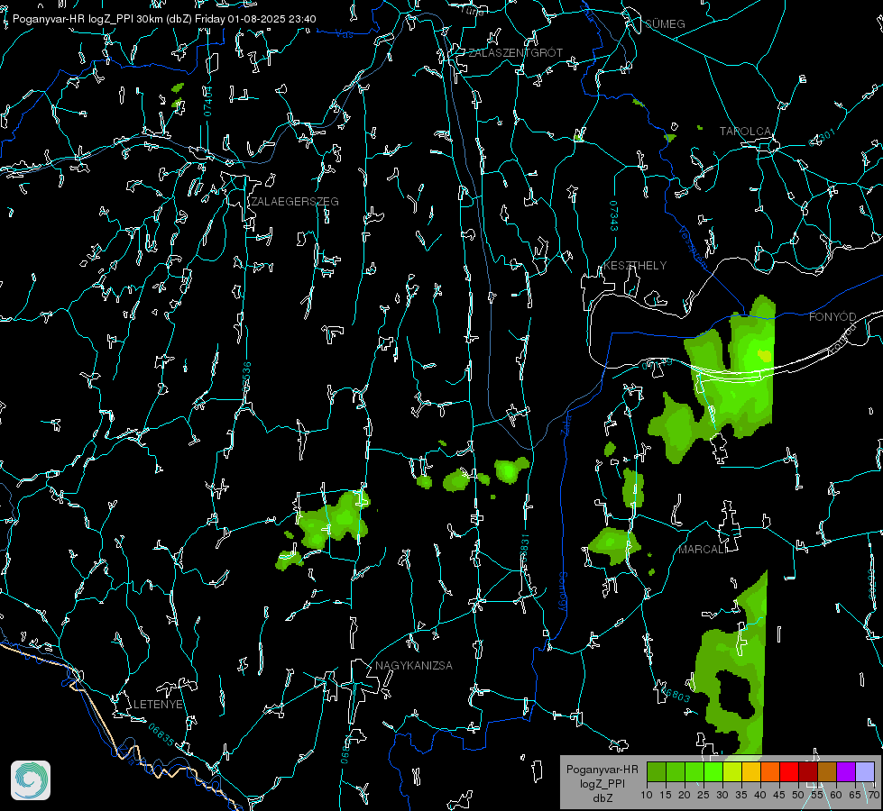Click the 06835 road number label
This screenshot has height=811, width=883.
click(x=161, y=735)
